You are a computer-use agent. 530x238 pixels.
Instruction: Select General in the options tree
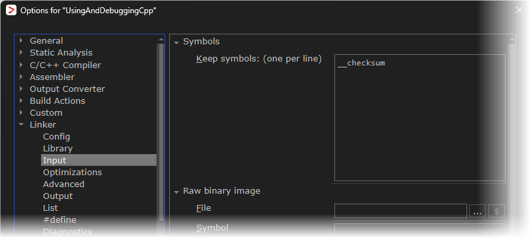pyautogui.click(x=46, y=40)
